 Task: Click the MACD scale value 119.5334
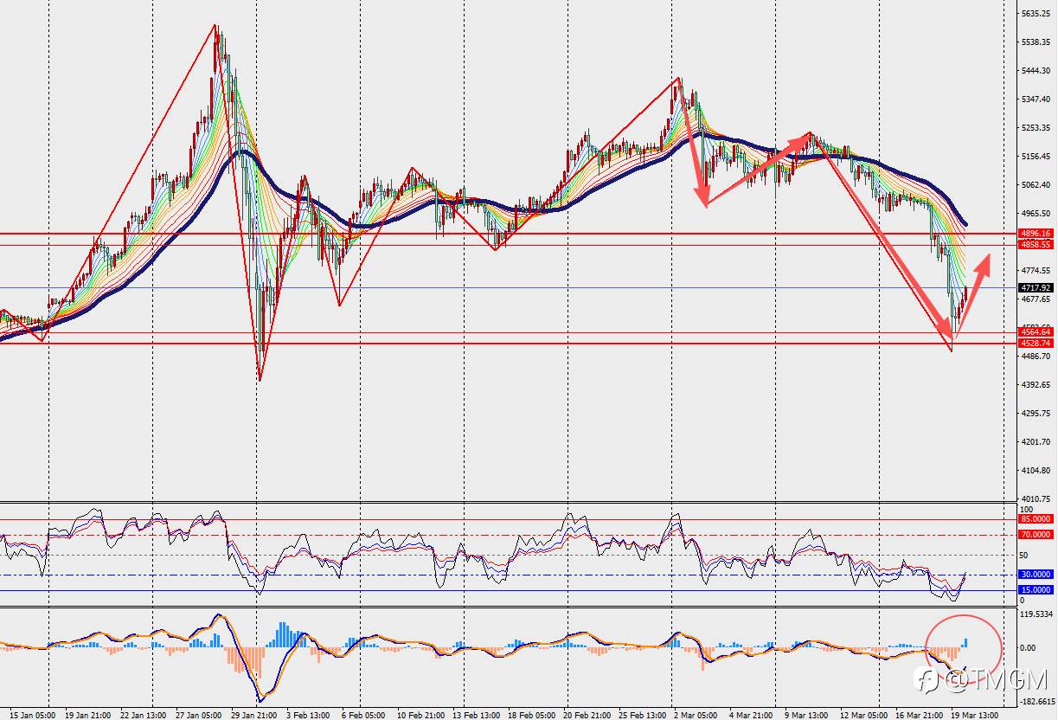click(1036, 614)
